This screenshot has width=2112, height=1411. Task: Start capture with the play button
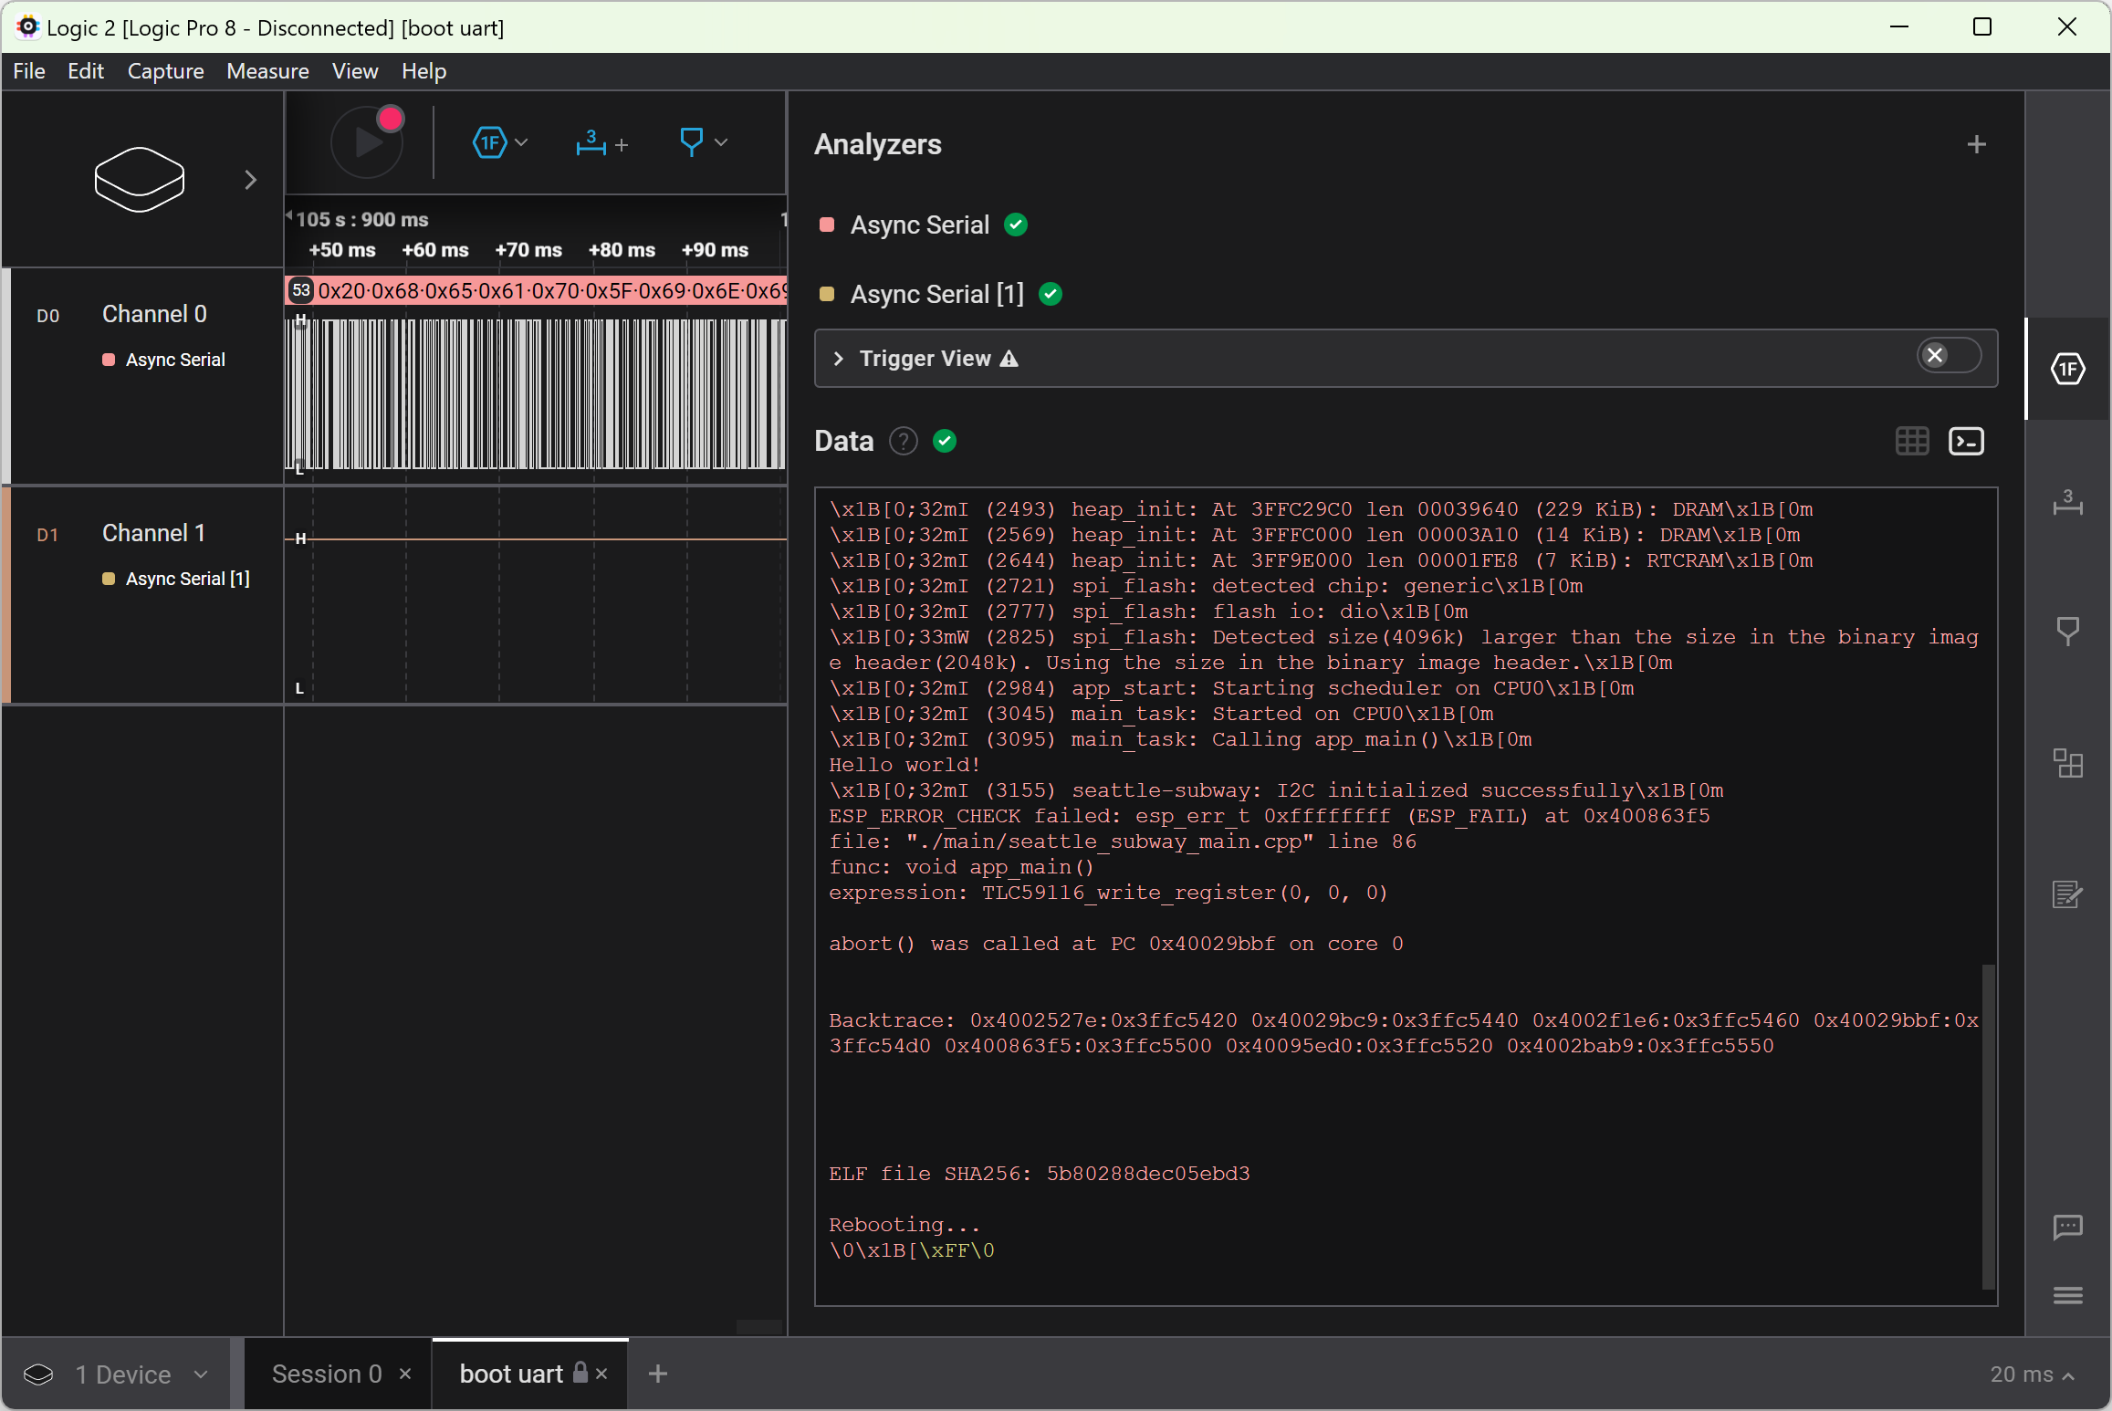coord(367,142)
